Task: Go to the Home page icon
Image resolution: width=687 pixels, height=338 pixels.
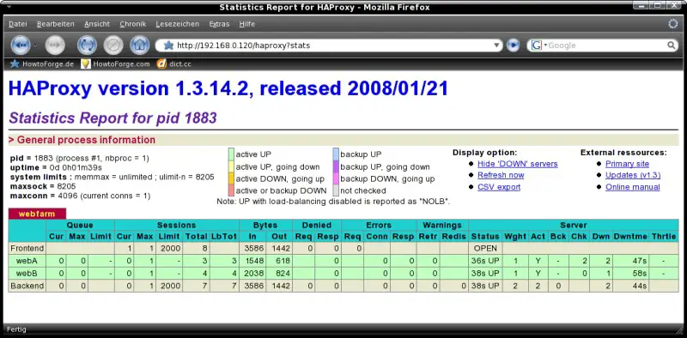Action: (139, 45)
